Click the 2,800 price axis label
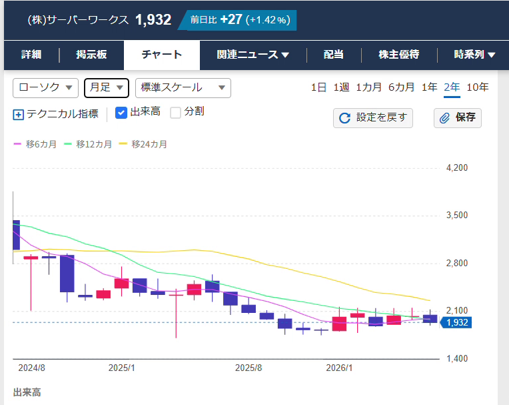Viewport: 509px width, 405px height. tap(457, 263)
